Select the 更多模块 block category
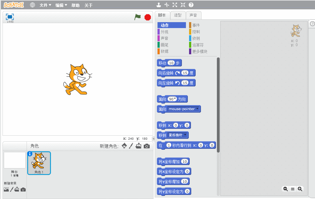Viewport: 315px width, 199px height. click(x=198, y=51)
